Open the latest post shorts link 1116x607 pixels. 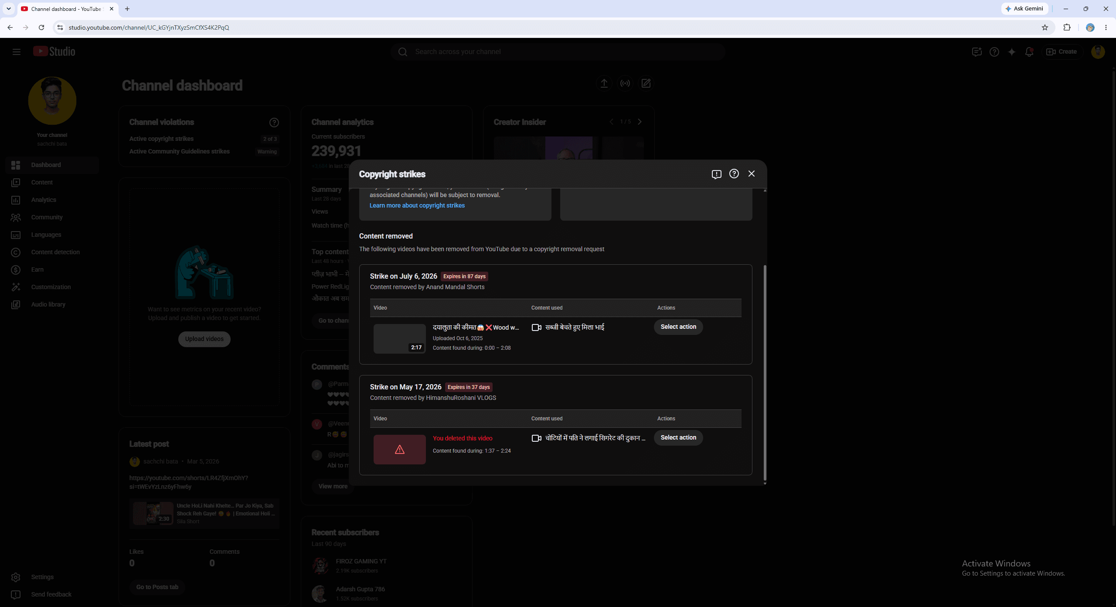pyautogui.click(x=189, y=482)
